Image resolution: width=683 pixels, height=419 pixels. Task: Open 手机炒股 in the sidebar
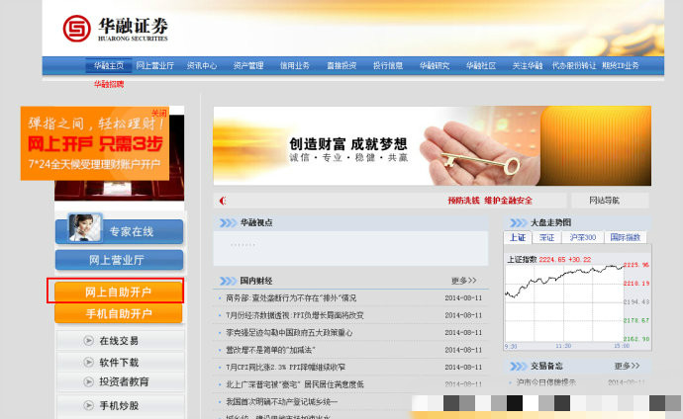click(x=119, y=405)
